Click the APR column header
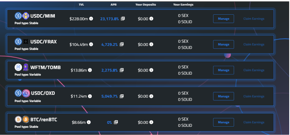Viewport: 290px width, 135px height. (x=113, y=5)
